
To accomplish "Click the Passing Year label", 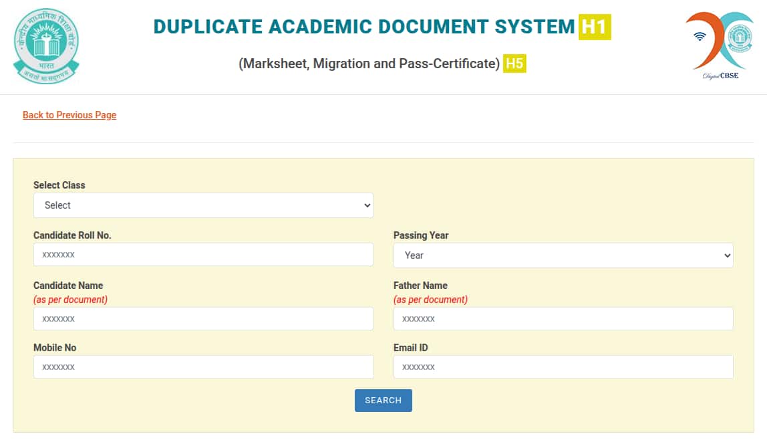I will click(421, 235).
